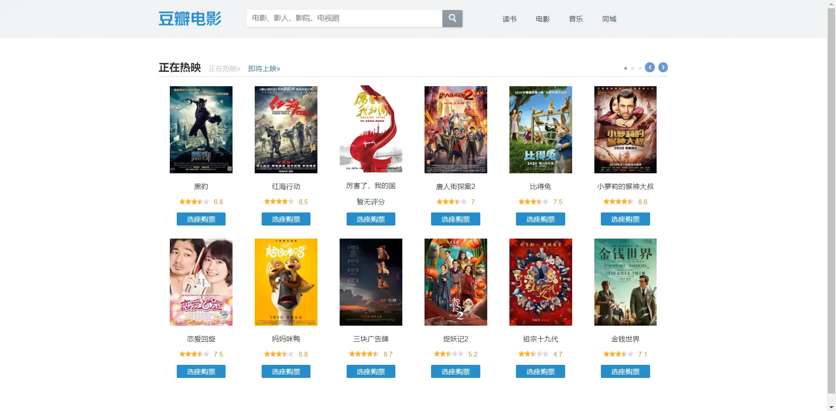Buy tickets for 厉害了，我的国

pyautogui.click(x=371, y=219)
